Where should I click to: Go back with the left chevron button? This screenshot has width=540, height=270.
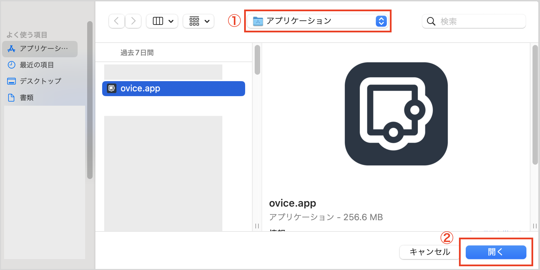point(116,21)
